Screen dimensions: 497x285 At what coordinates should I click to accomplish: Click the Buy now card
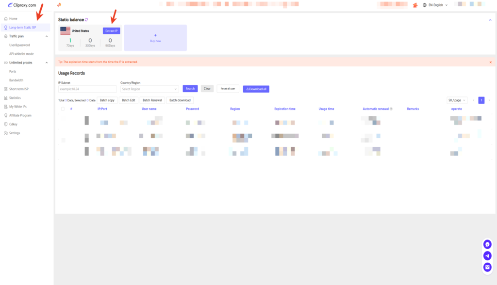[155, 38]
